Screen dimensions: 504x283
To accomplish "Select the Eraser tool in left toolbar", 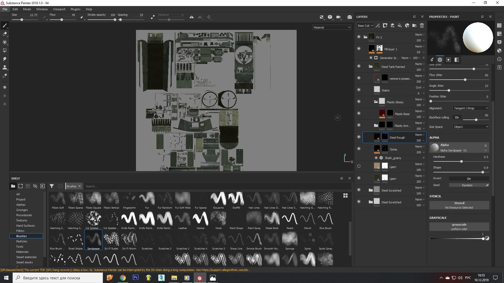I will coord(4,34).
